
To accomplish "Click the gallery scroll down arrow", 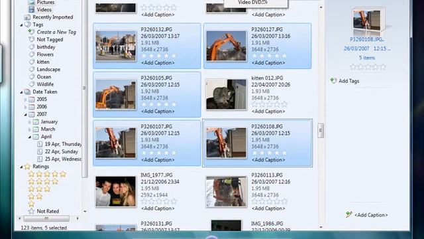I will click(x=321, y=227).
